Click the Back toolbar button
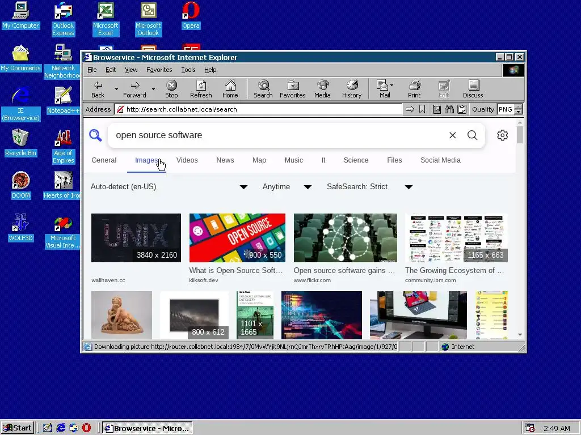This screenshot has width=581, height=435. coord(98,89)
